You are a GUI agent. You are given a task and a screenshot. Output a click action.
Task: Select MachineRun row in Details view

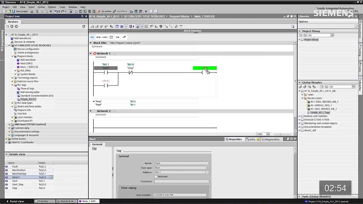29,170
